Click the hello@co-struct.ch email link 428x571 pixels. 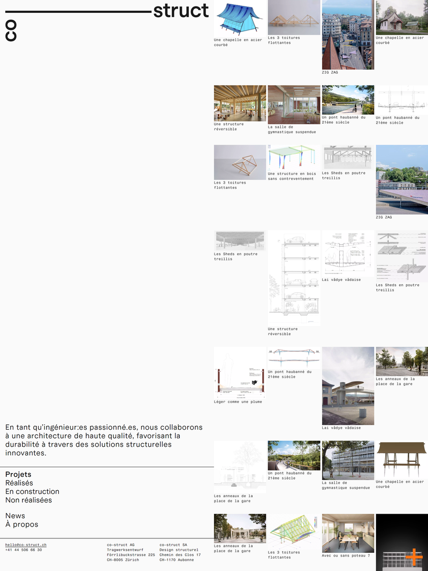(26, 545)
